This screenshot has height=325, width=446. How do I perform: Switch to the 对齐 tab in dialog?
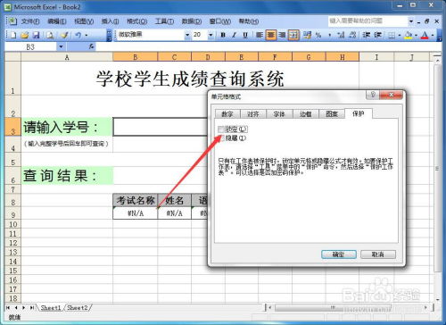click(x=253, y=114)
